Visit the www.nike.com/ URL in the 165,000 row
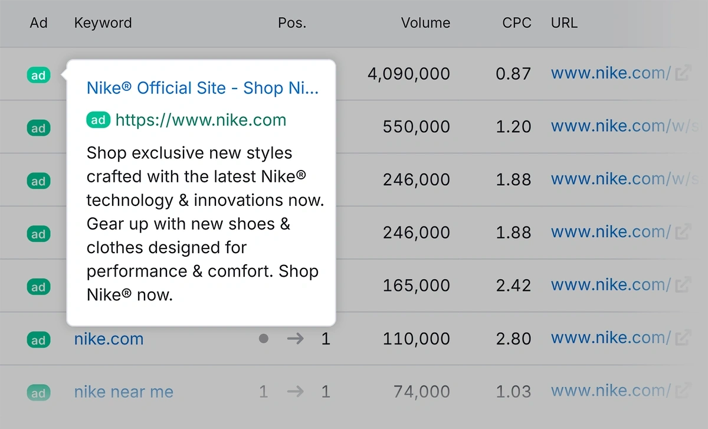The width and height of the screenshot is (708, 429). pos(611,285)
